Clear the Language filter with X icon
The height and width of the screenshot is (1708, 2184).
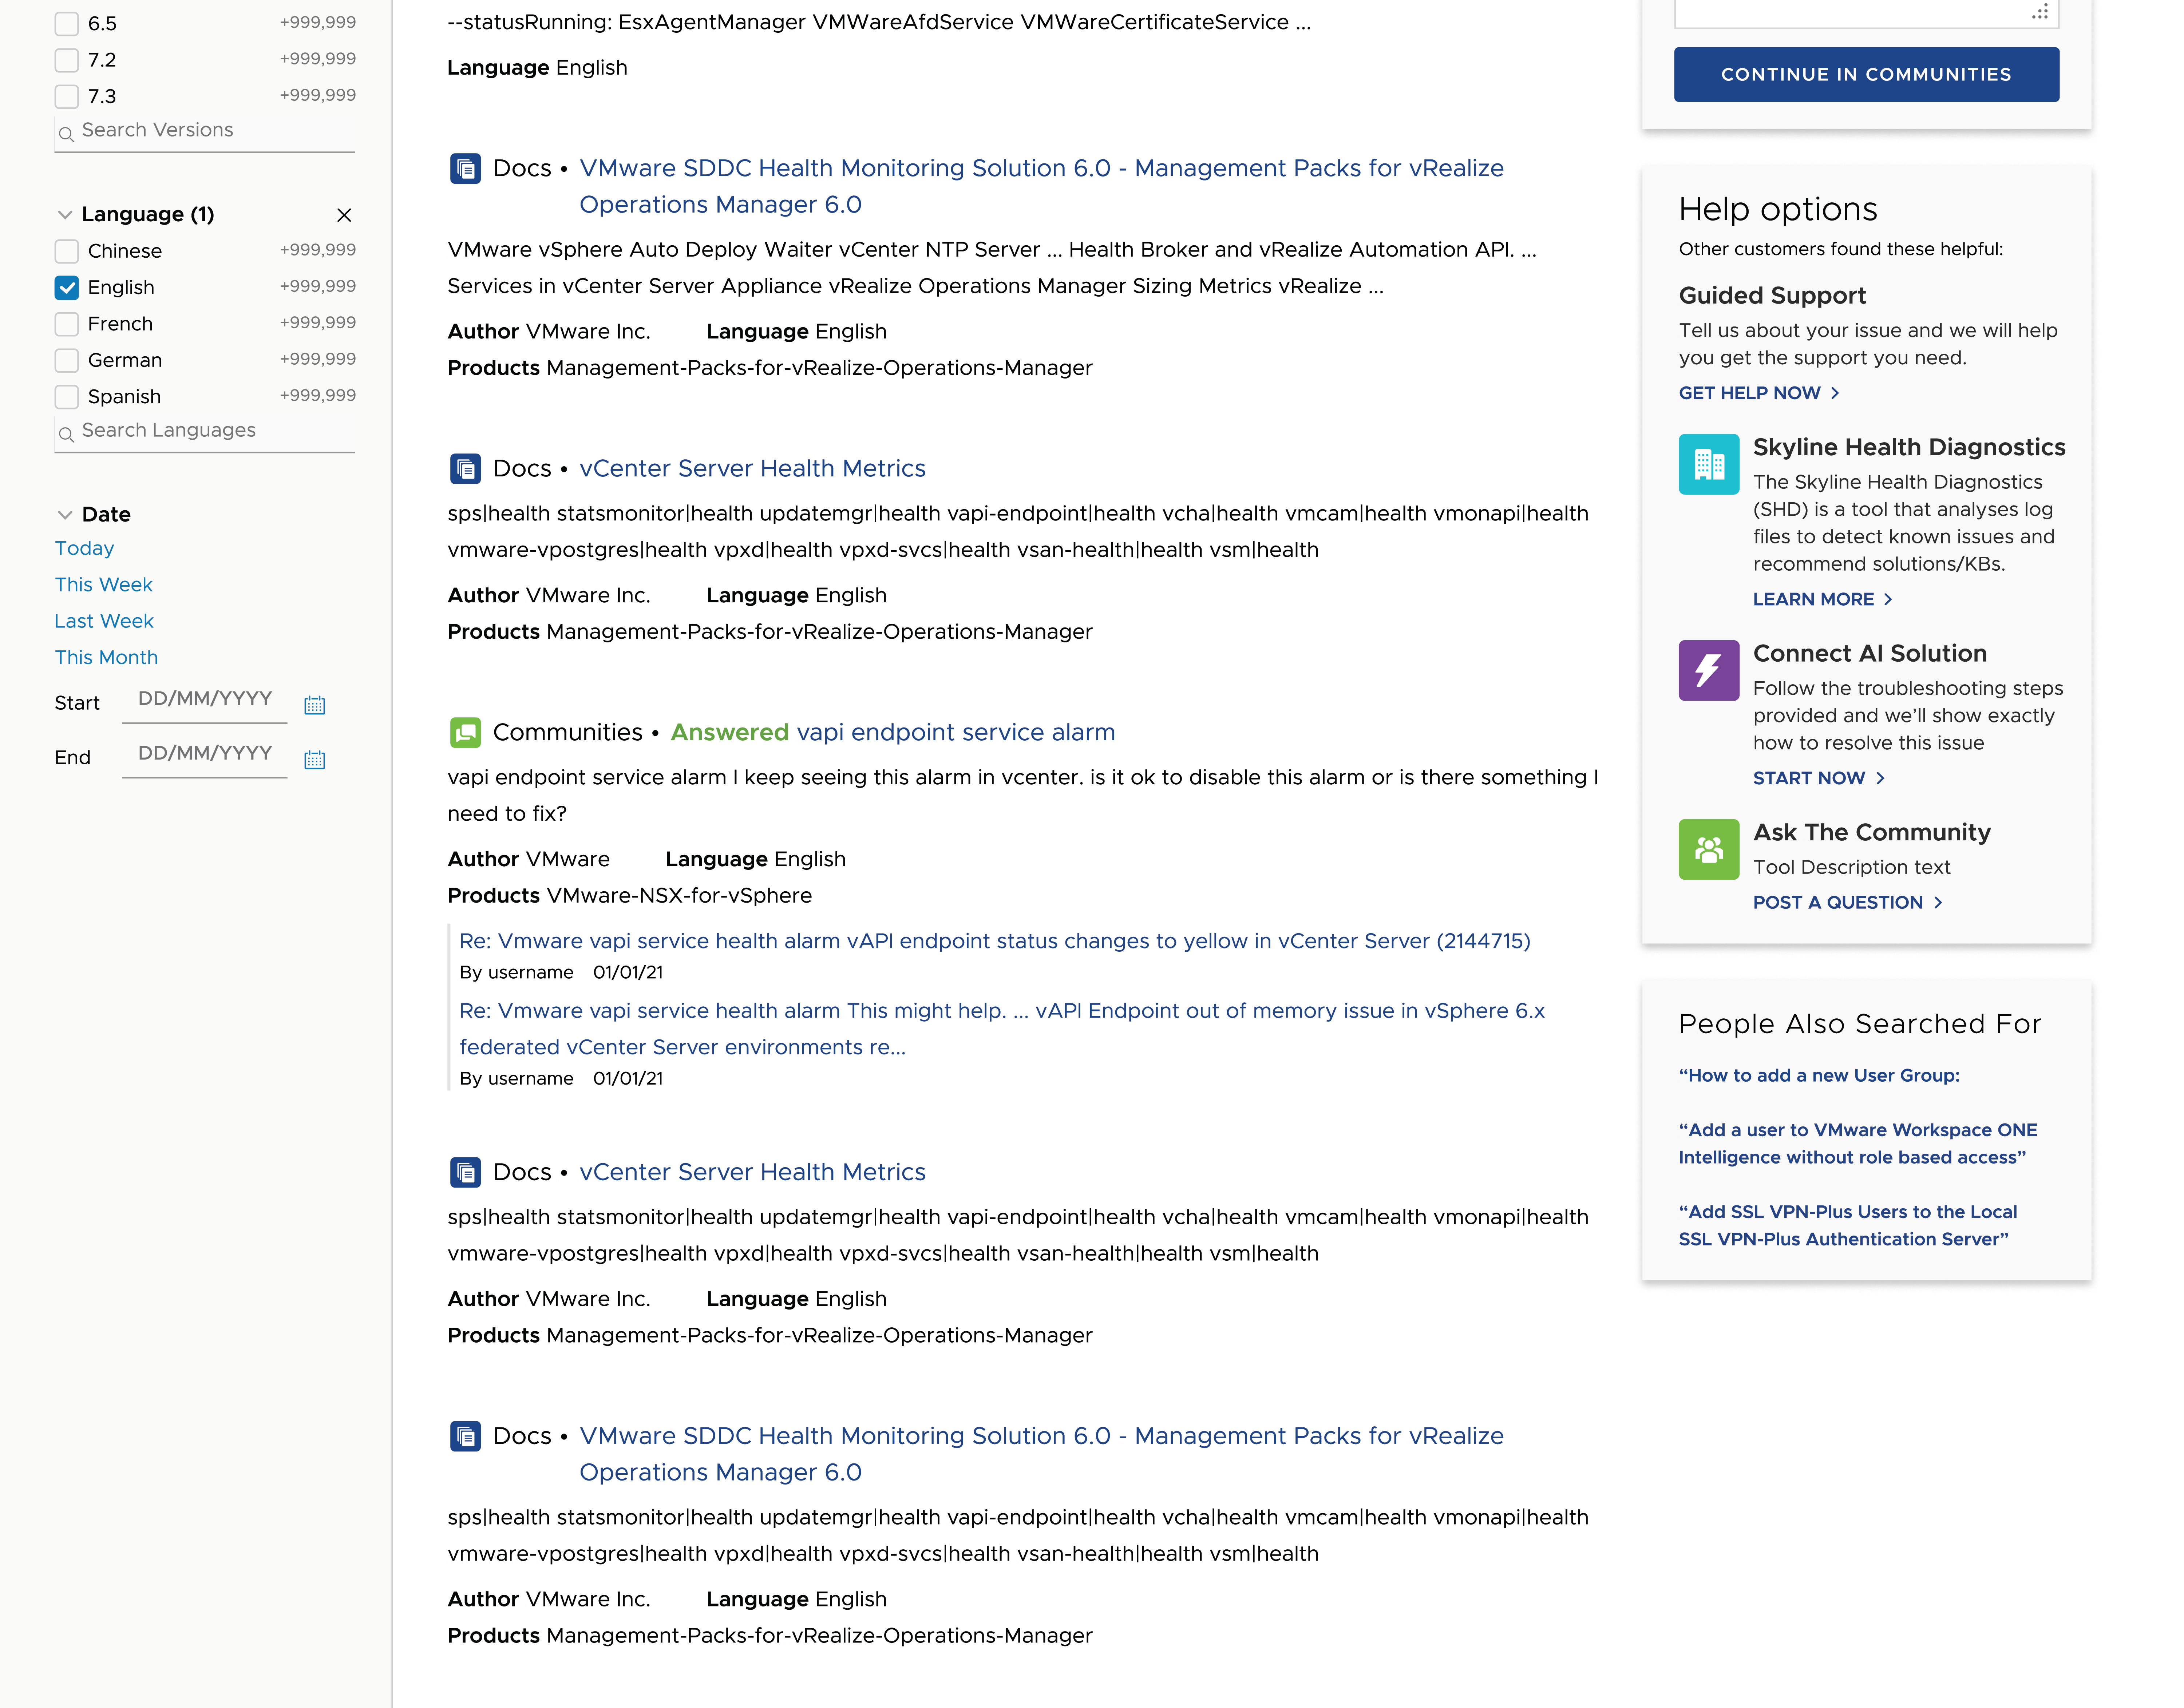click(344, 215)
